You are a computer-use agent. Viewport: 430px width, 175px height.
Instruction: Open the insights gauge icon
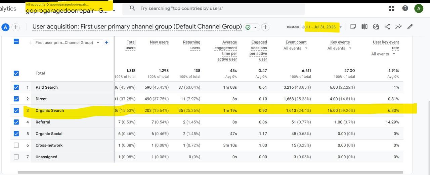(x=376, y=27)
